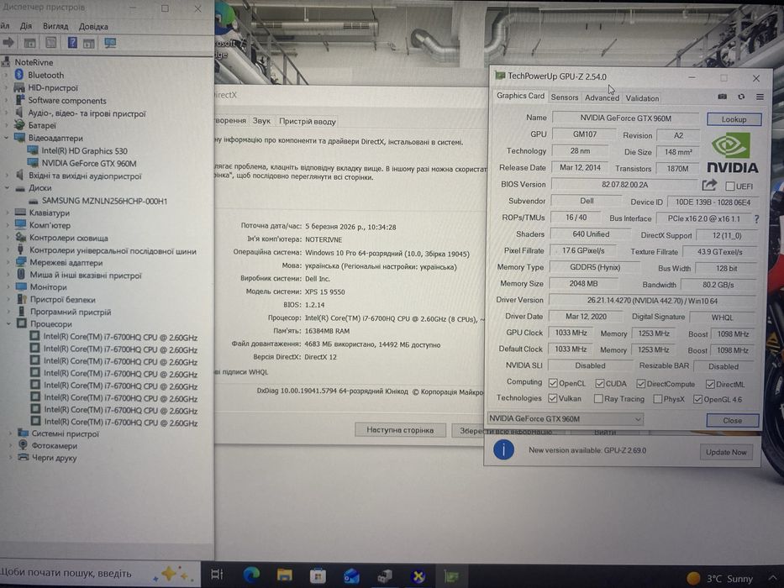Image resolution: width=784 pixels, height=588 pixels.
Task: Click GPU-Z Close button
Action: point(732,421)
